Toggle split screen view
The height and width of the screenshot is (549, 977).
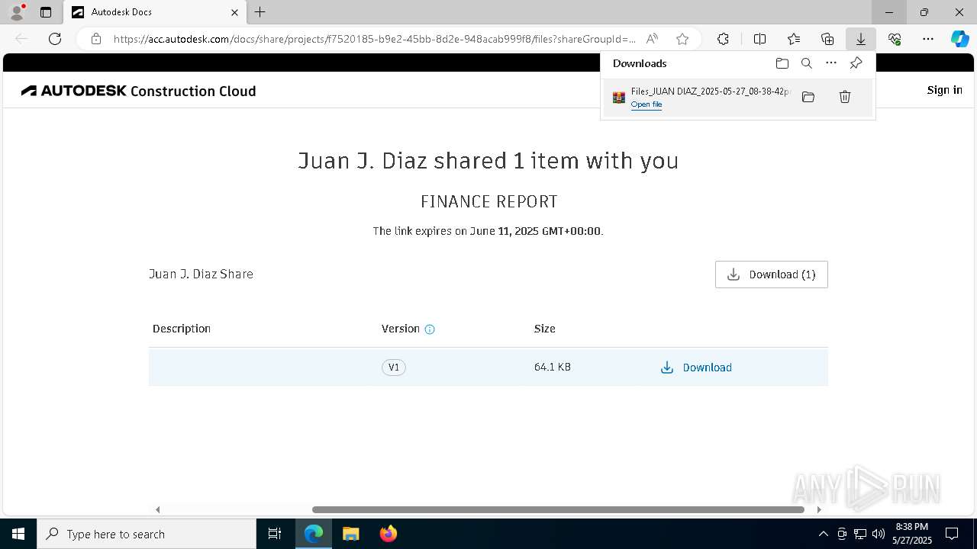point(759,39)
